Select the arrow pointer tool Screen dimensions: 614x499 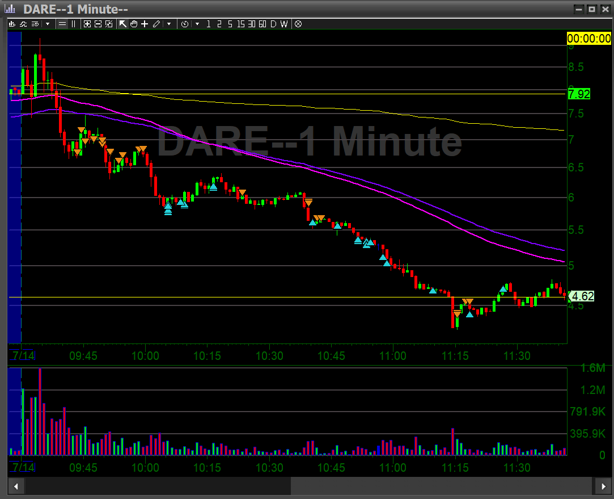[122, 24]
